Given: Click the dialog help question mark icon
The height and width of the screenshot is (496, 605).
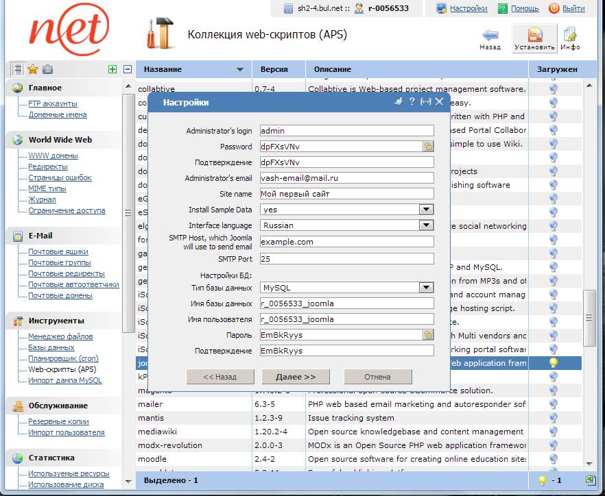Looking at the screenshot, I should (412, 101).
